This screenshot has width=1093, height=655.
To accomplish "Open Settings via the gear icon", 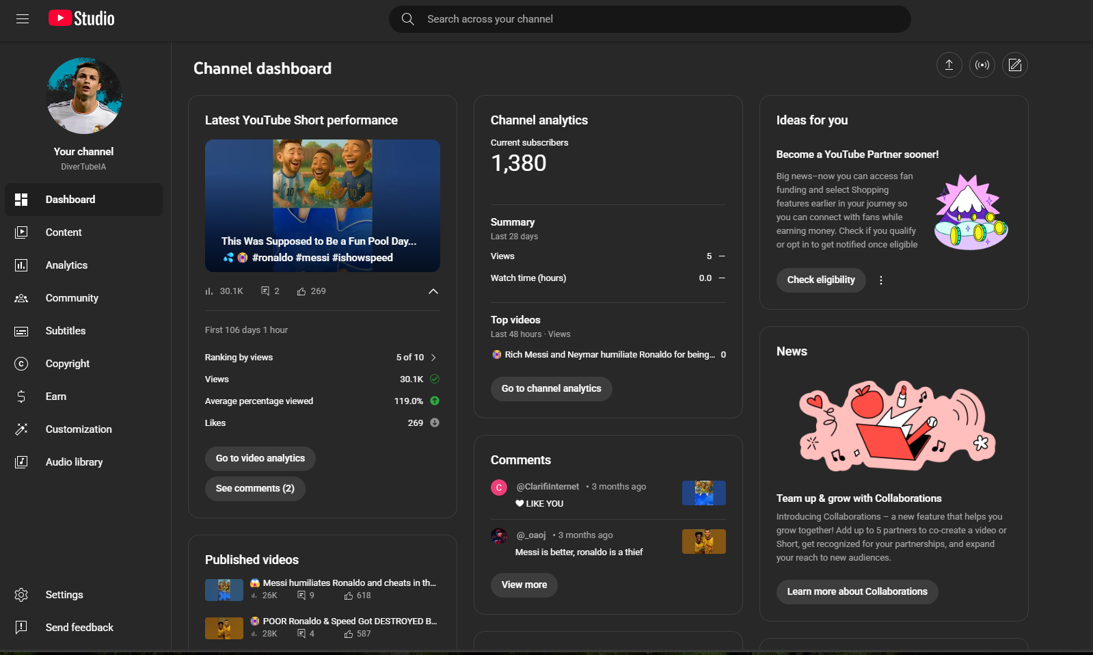I will click(x=21, y=595).
